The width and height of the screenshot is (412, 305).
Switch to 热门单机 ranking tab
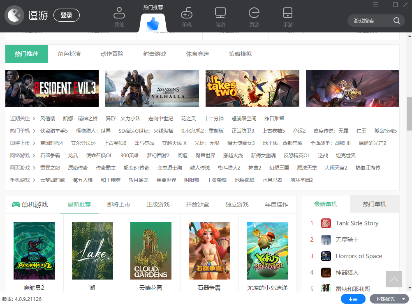click(375, 204)
